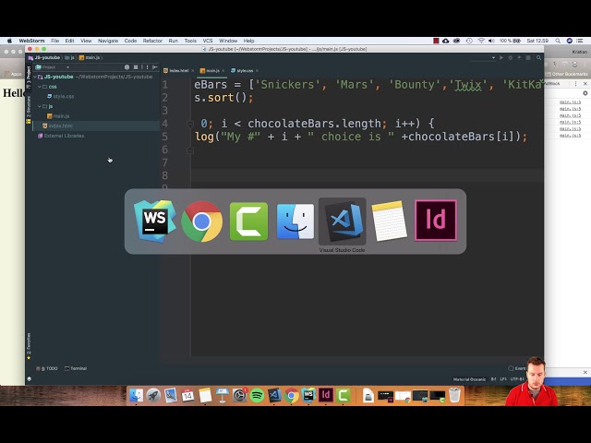Collapse the js folder
591x443 pixels.
pyautogui.click(x=40, y=106)
